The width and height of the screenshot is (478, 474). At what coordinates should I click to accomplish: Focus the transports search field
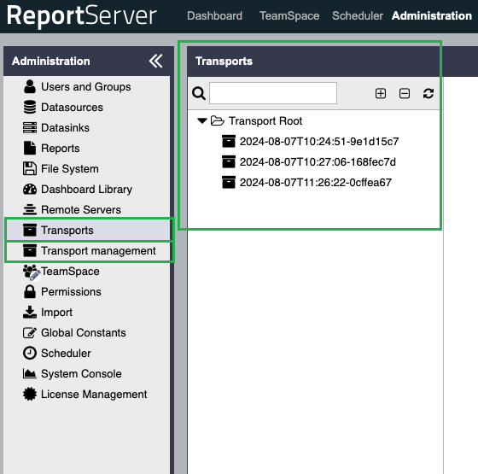pyautogui.click(x=273, y=93)
